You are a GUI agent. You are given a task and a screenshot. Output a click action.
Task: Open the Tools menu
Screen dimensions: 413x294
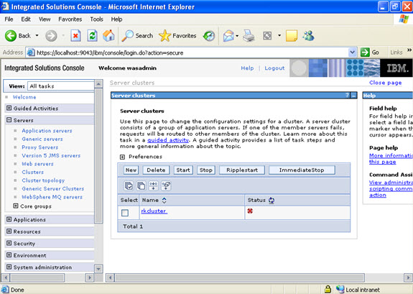97,19
